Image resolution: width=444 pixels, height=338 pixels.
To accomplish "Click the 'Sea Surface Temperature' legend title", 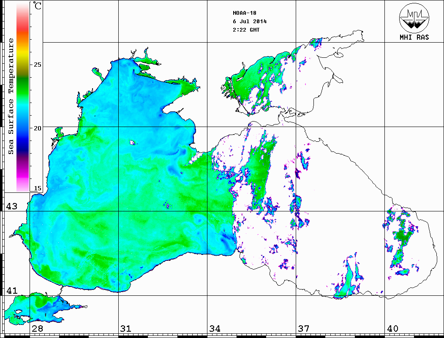I will click(11, 96).
